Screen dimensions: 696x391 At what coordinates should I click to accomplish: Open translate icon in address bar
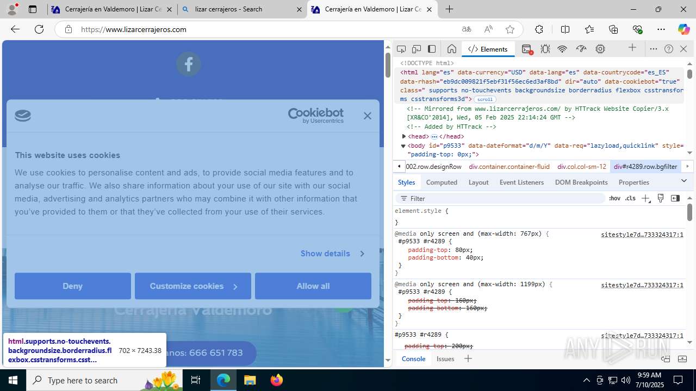coord(467,29)
